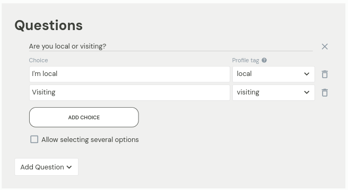Click blank panel area right of ADD CHOICE
Viewport: 348px width, 190px height.
pyautogui.click(x=222, y=117)
